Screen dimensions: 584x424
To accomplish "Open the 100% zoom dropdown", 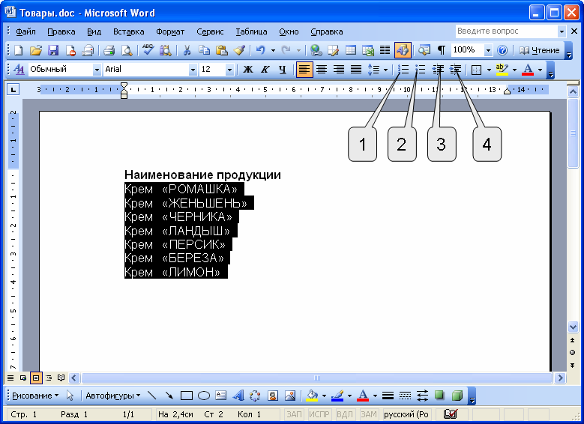I will pos(488,50).
